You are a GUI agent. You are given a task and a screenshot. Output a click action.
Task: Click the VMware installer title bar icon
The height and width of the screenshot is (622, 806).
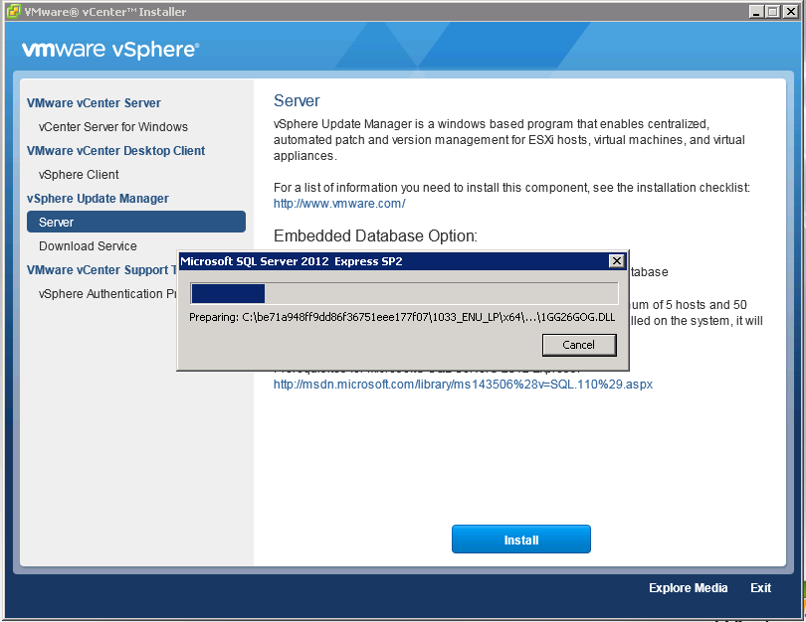tap(13, 12)
